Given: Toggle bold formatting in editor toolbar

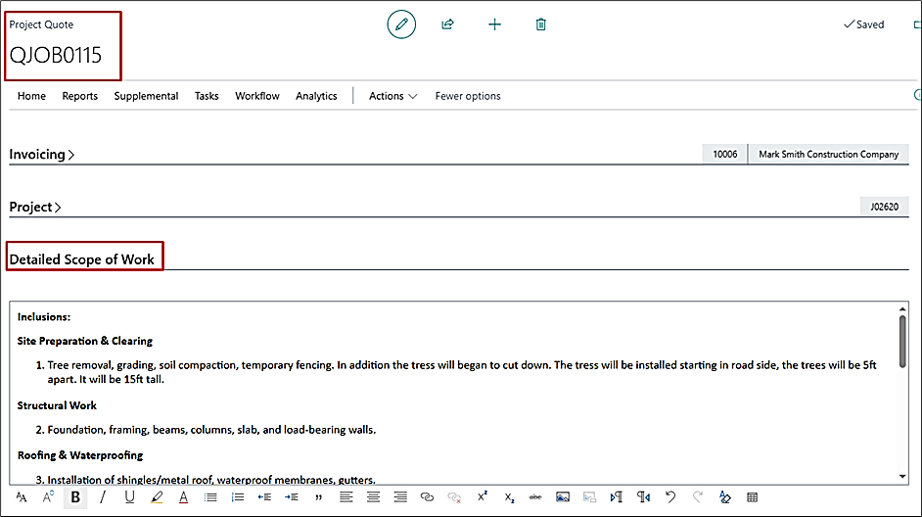Looking at the screenshot, I should [x=75, y=497].
